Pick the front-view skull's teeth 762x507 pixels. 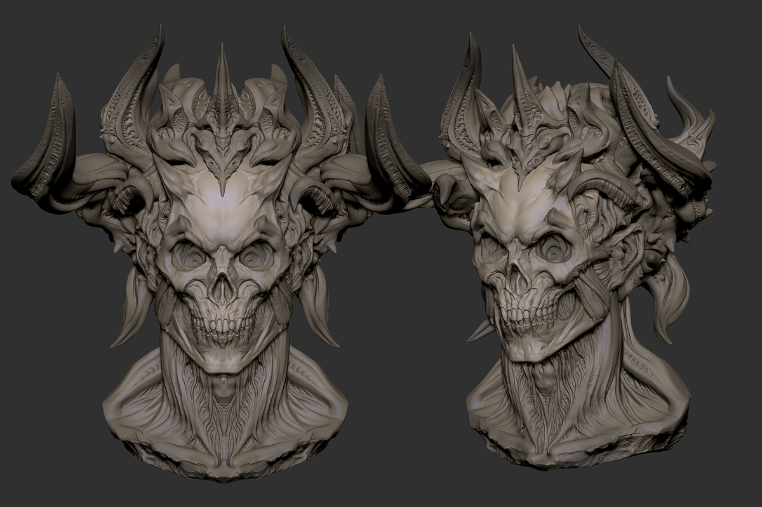pyautogui.click(x=223, y=326)
